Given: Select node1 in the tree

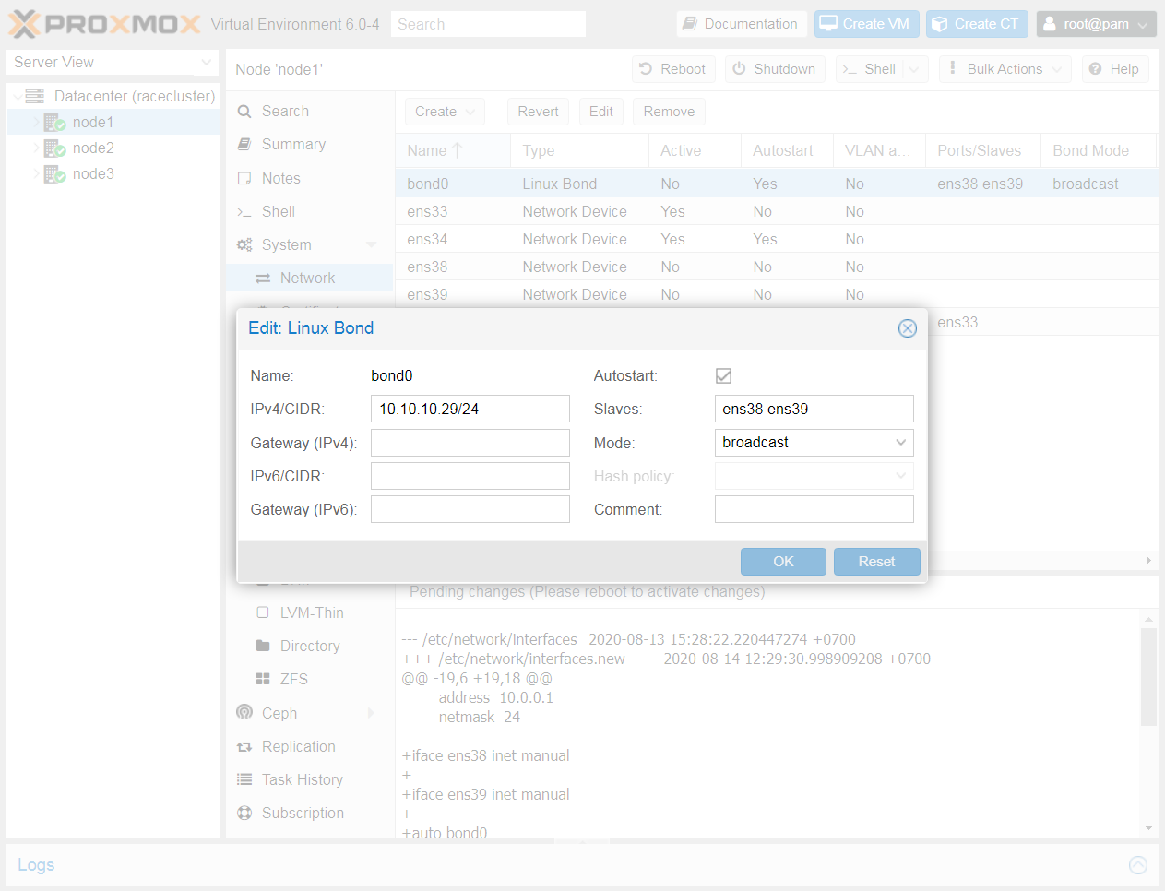Looking at the screenshot, I should (93, 122).
